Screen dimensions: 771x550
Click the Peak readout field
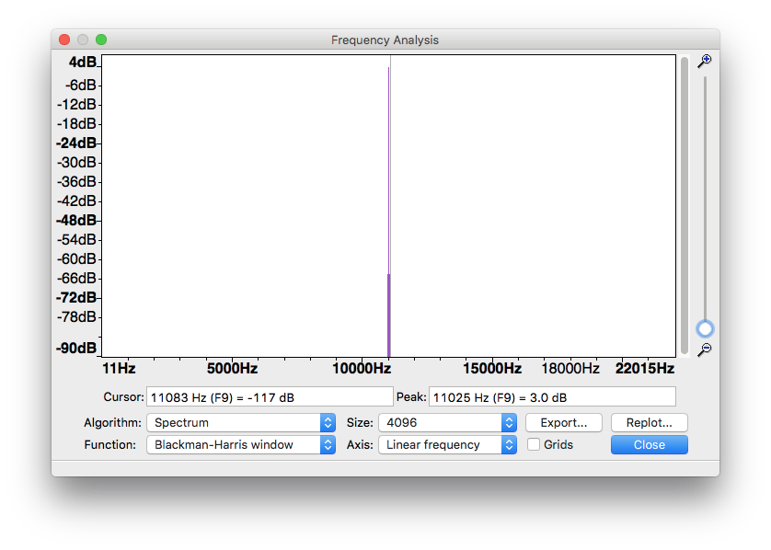552,397
